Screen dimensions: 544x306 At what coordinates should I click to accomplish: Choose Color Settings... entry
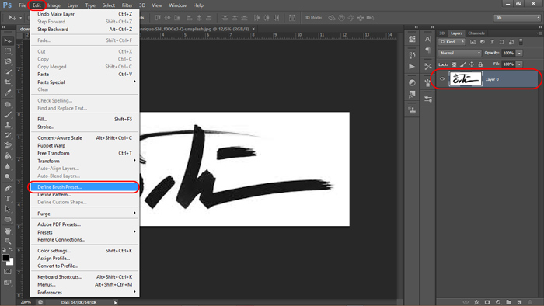[x=84, y=251]
